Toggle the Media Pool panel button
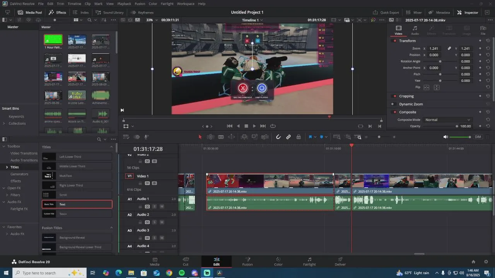The image size is (495, 278). [29, 12]
